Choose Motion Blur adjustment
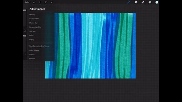The height and width of the screenshot is (102, 182). 33,23
